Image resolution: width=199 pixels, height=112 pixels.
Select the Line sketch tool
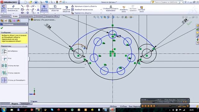click(22, 6)
